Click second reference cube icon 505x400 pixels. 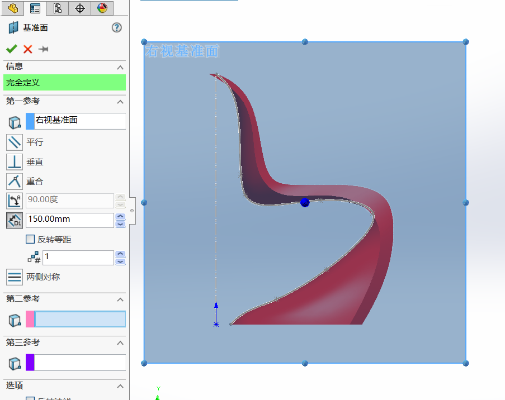click(x=15, y=320)
